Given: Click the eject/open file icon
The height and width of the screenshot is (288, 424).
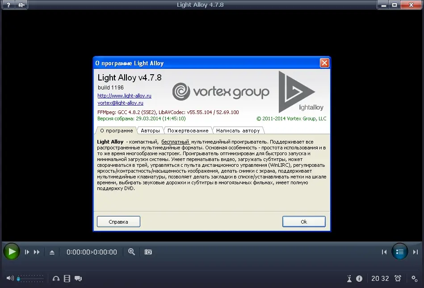Looking at the screenshot, I should pyautogui.click(x=52, y=252).
